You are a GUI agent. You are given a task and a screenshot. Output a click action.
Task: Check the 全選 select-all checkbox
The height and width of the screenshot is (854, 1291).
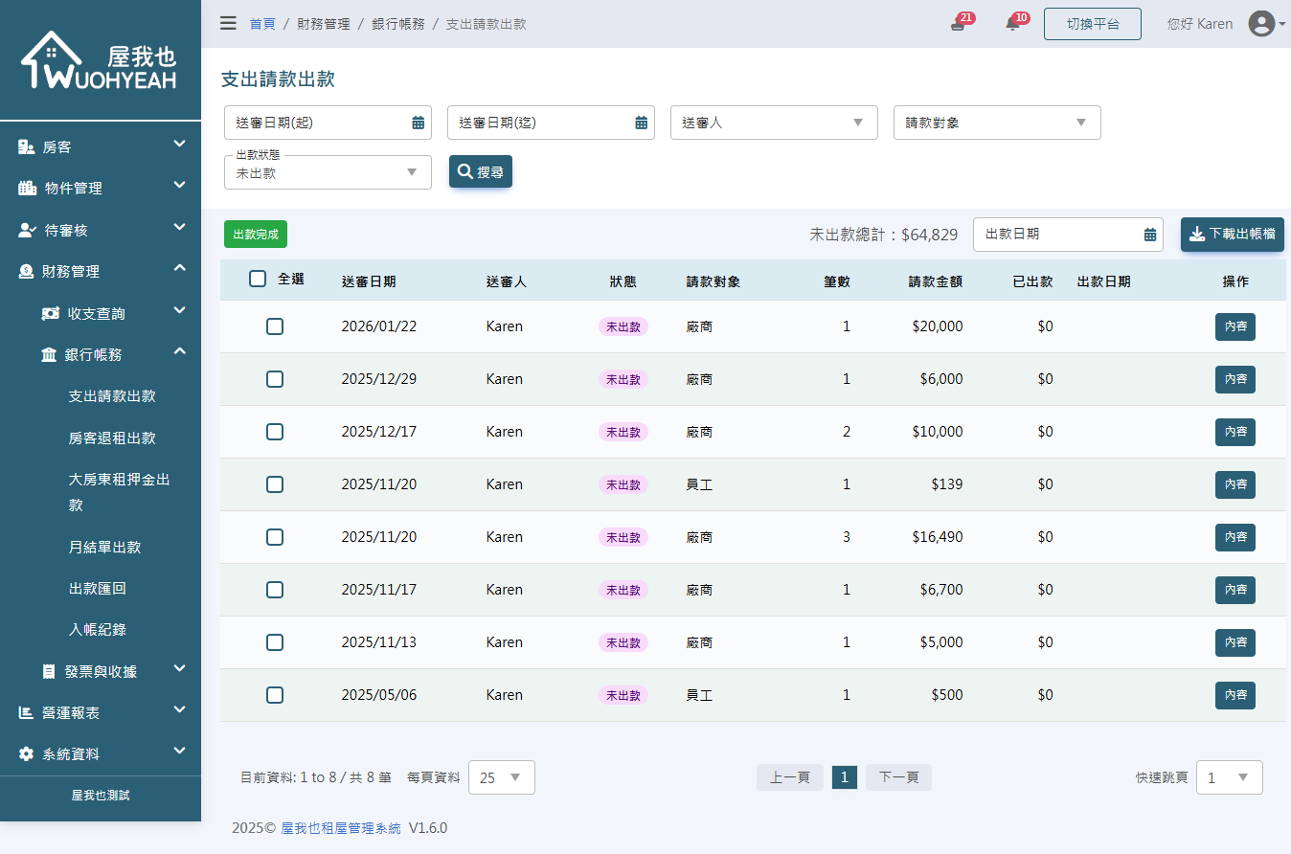click(x=257, y=278)
